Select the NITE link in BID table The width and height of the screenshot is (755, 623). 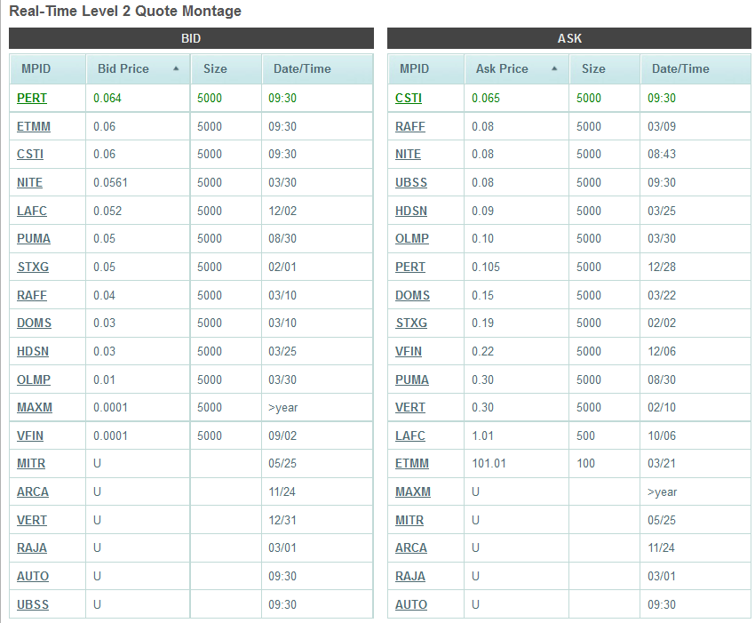coord(29,182)
